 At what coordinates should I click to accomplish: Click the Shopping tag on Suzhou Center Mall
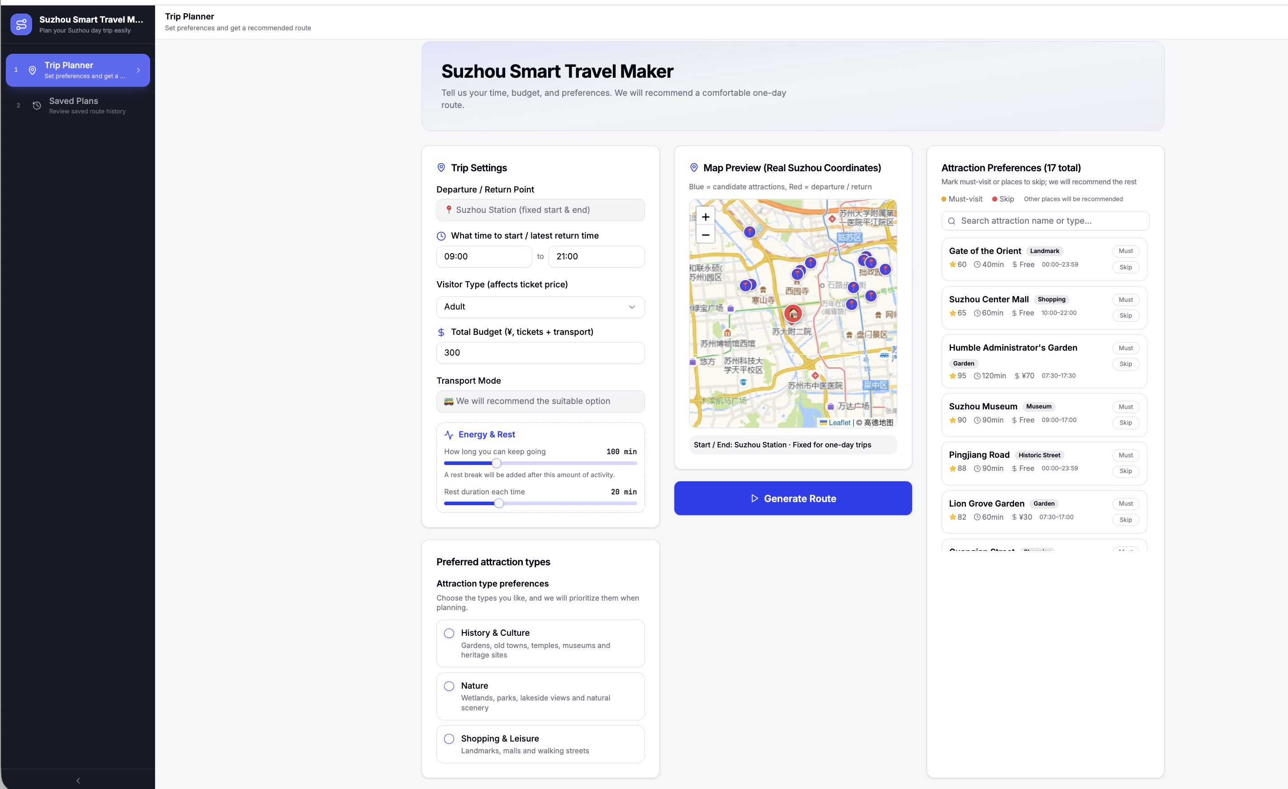(1051, 300)
